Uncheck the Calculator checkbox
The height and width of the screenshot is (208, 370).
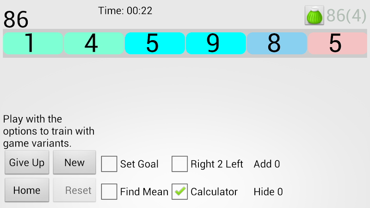click(179, 191)
